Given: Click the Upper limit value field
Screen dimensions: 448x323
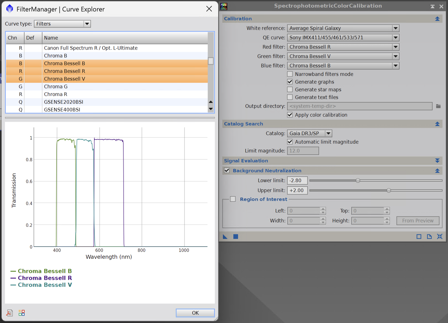Looking at the screenshot, I should [x=297, y=190].
